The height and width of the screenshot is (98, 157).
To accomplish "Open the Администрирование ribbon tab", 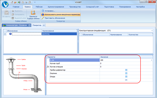I will (56, 7).
